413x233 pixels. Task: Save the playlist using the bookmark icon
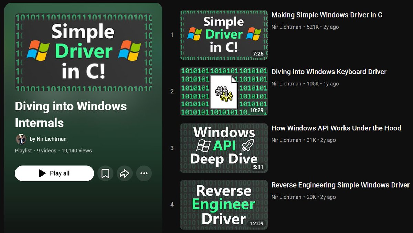click(x=105, y=173)
